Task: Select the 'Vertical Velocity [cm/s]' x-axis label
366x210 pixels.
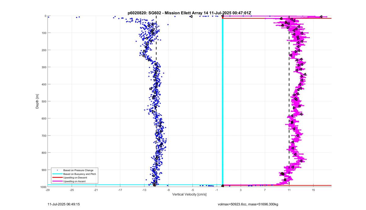Action: tap(189, 194)
